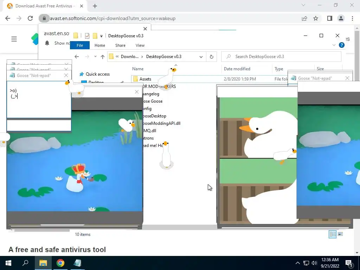This screenshot has height=270, width=360.
Task: Close the Chrome notification permission popup
Action: pyautogui.click(x=145, y=29)
